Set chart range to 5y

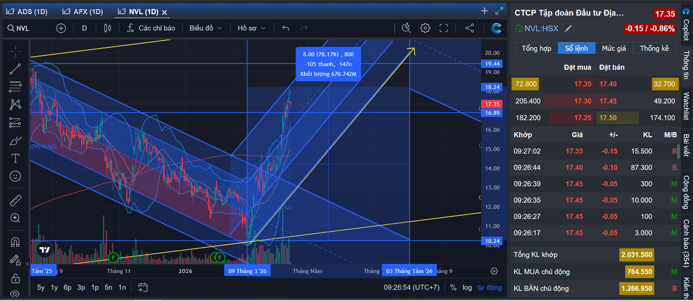coord(41,288)
